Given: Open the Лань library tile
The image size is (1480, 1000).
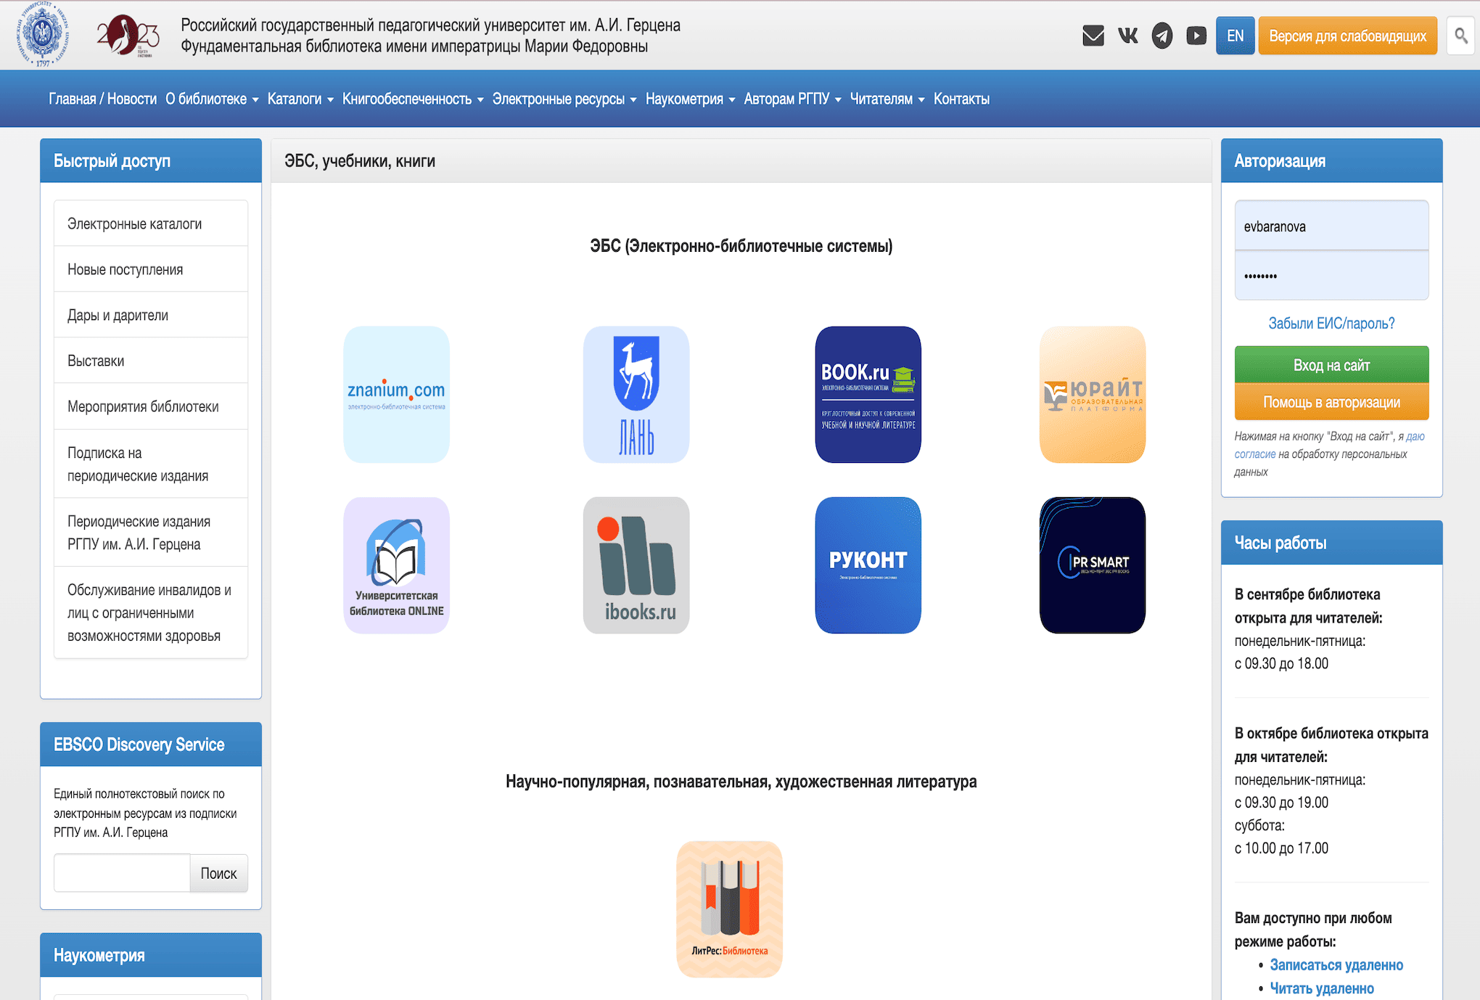Looking at the screenshot, I should click(636, 394).
